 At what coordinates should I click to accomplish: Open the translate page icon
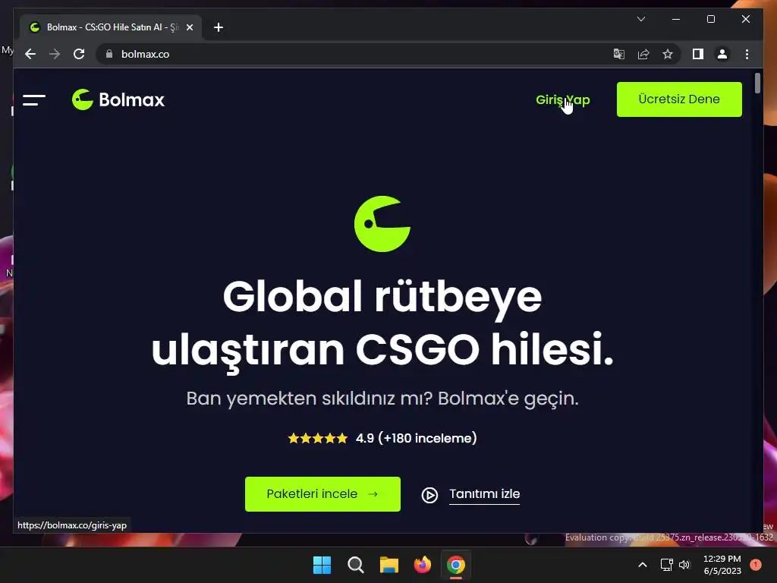click(x=619, y=54)
